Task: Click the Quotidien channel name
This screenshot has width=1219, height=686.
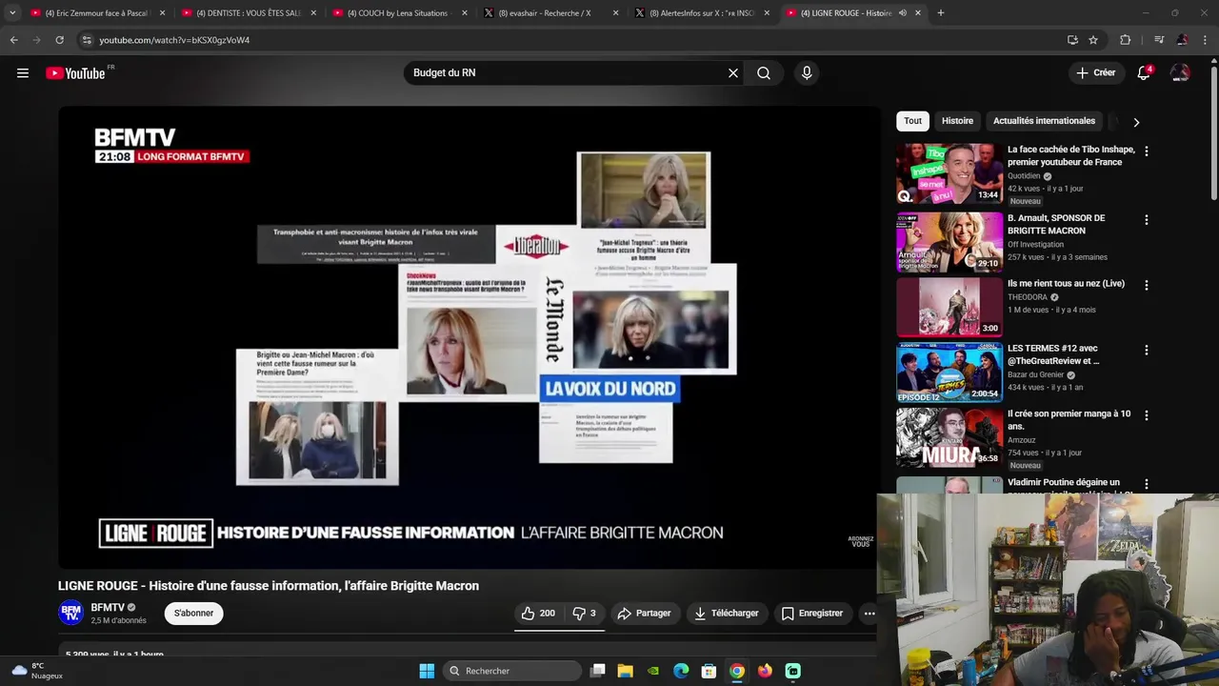Action: click(x=1024, y=176)
